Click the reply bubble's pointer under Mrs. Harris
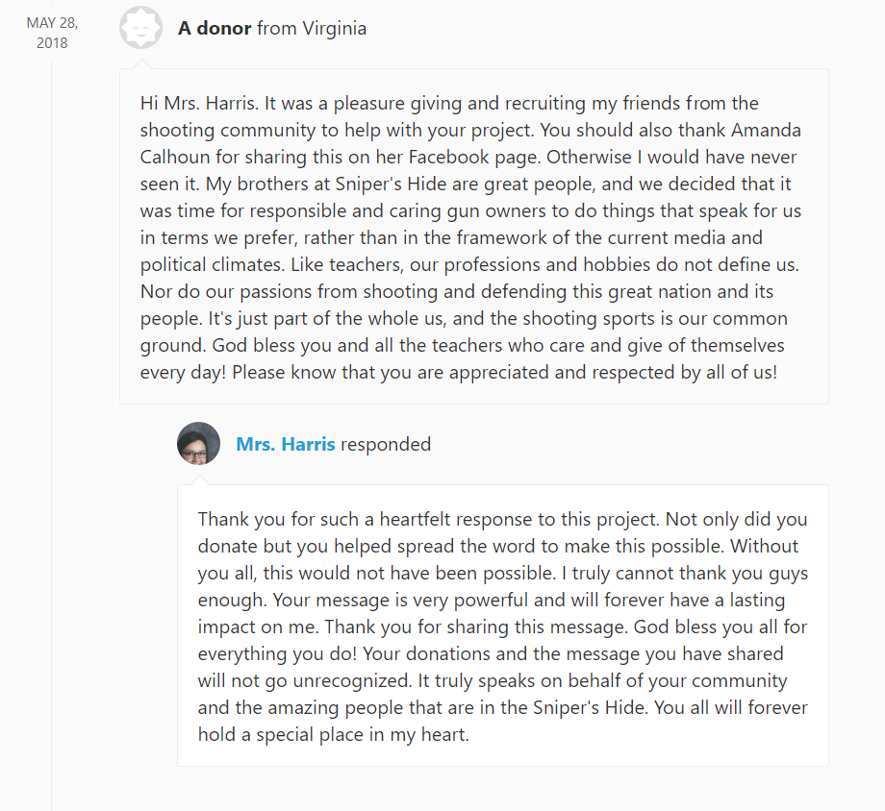The height and width of the screenshot is (811, 885). pos(198,480)
